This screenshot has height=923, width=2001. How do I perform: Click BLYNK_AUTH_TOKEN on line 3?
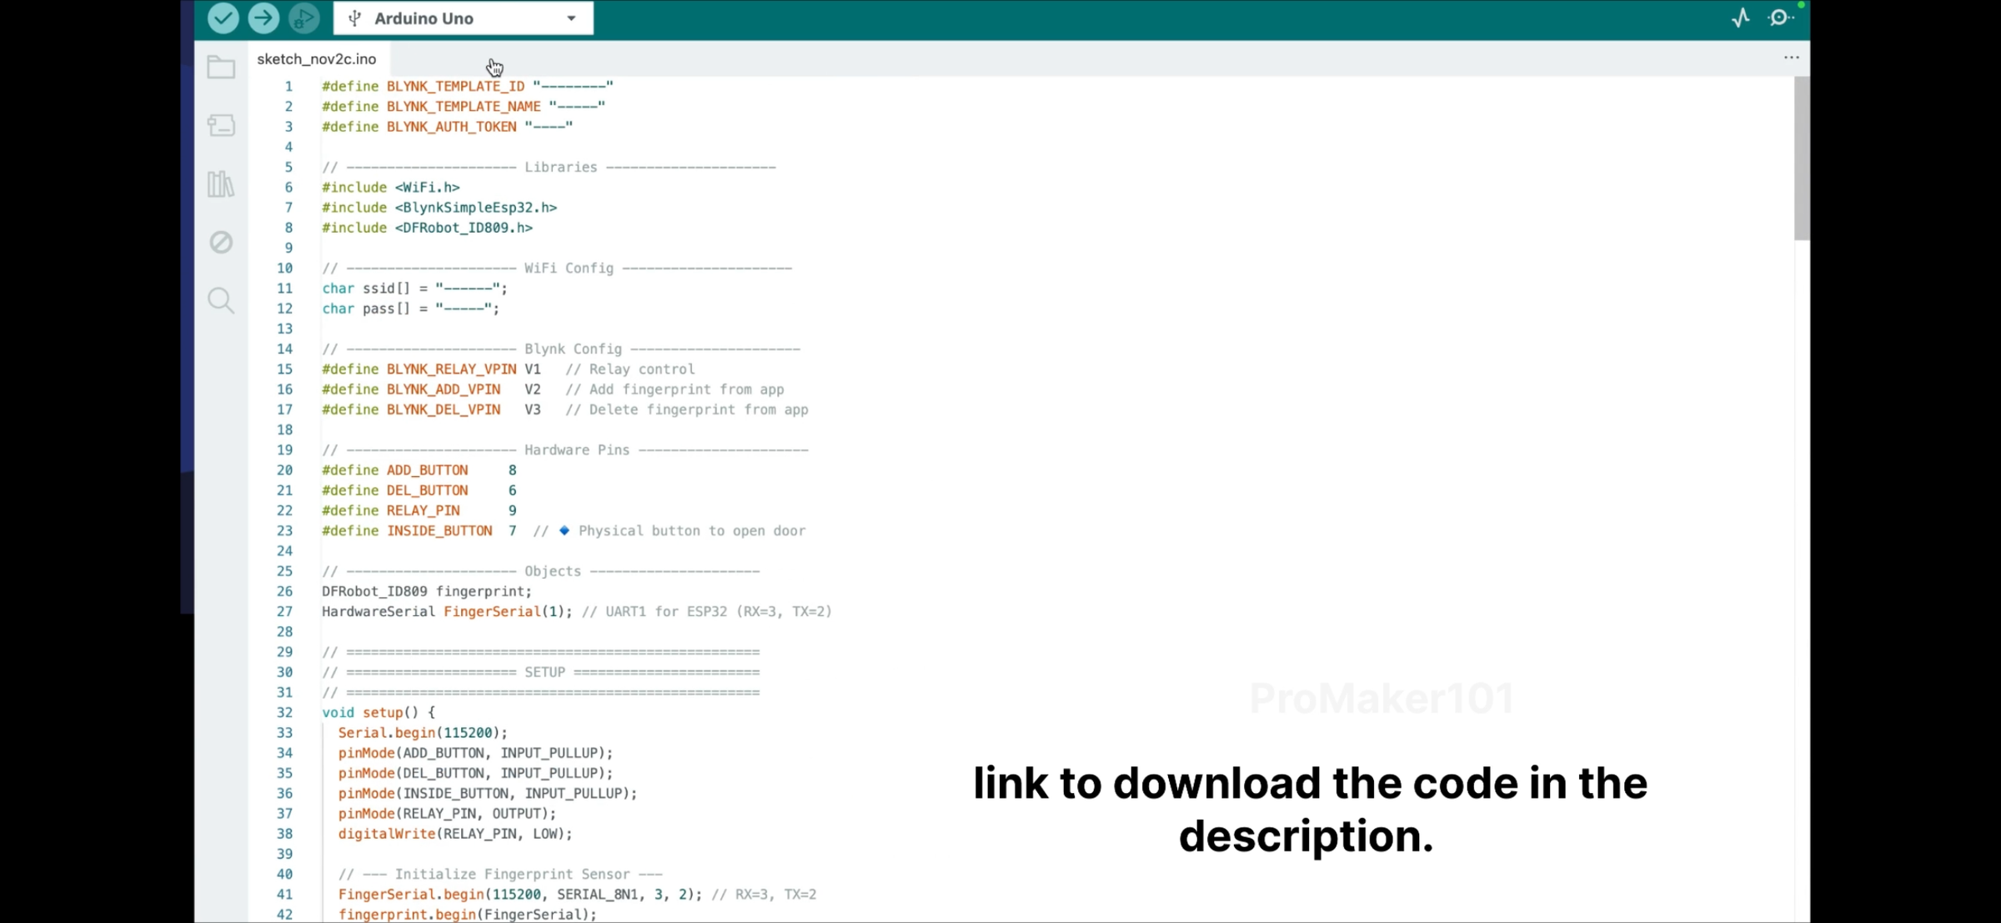tap(451, 127)
